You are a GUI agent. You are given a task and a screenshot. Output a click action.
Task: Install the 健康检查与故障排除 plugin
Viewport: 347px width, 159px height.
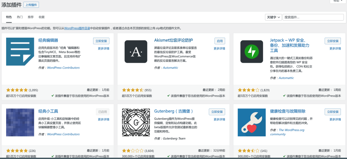(333, 112)
